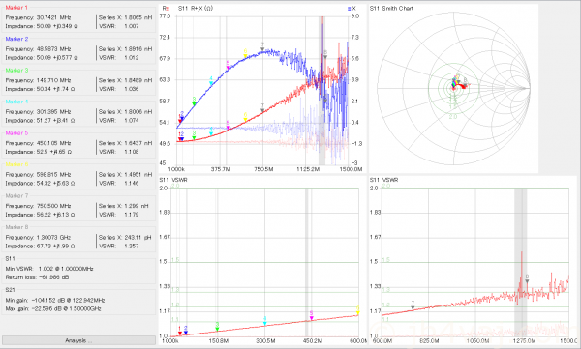Screen dimensions: 581x349
Task: Click VSWR value 1.007
Action: (x=132, y=26)
